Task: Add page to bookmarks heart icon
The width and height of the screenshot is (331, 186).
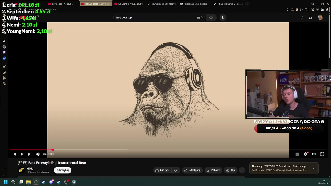Action: (306, 10)
